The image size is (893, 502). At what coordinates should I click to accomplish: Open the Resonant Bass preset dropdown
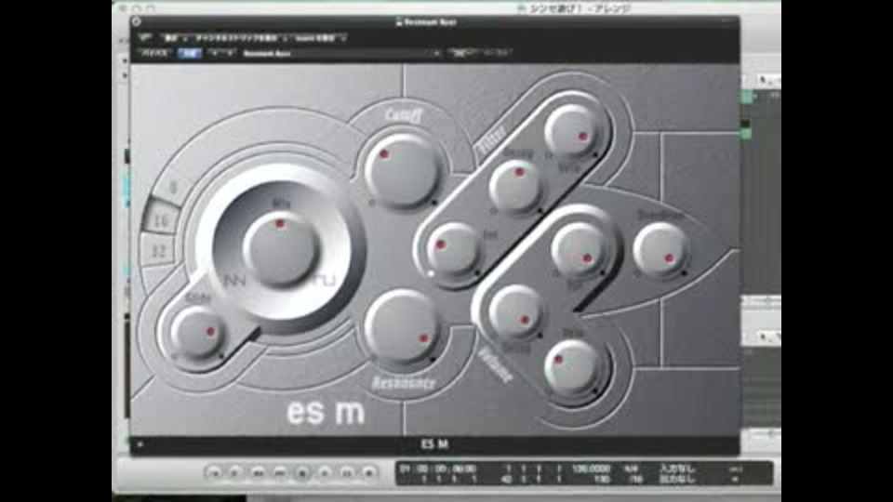[341, 53]
